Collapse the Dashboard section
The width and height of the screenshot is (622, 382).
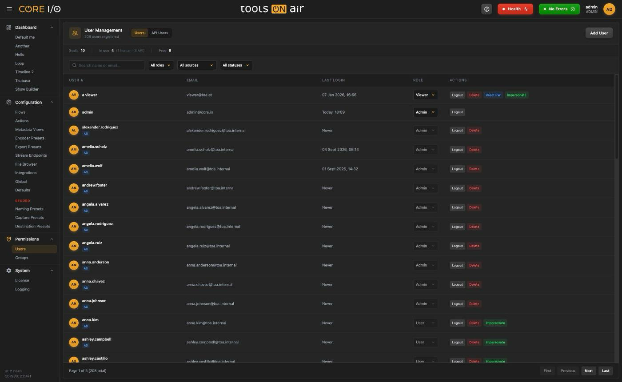52,28
